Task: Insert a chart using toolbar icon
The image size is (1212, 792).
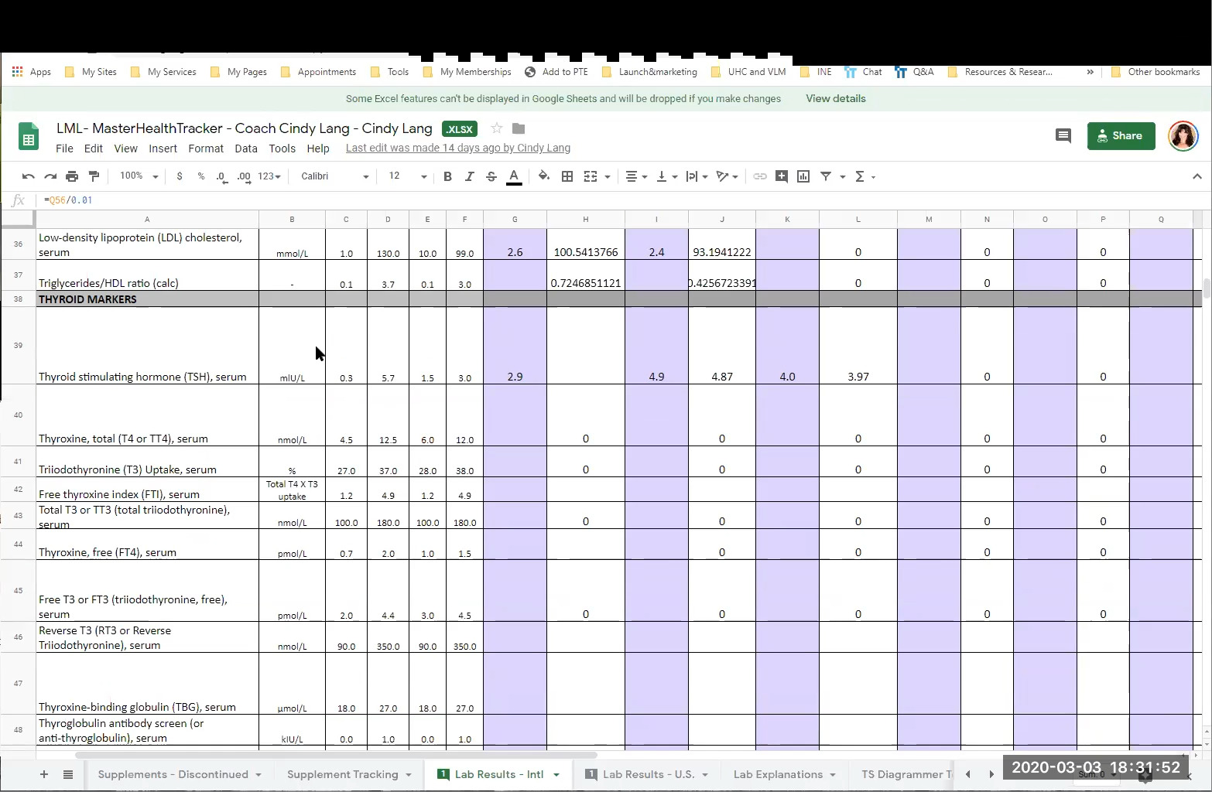Action: coord(803,177)
